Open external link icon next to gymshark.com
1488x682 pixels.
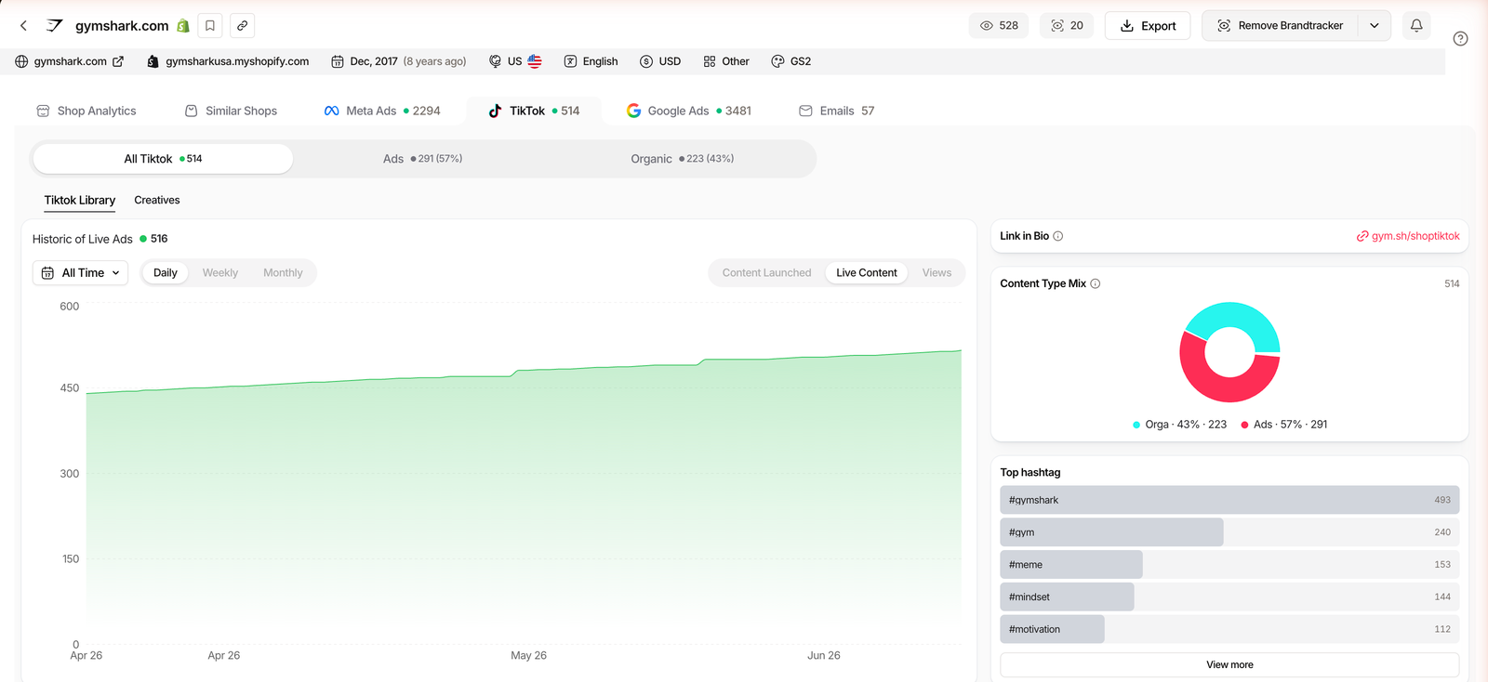point(118,61)
